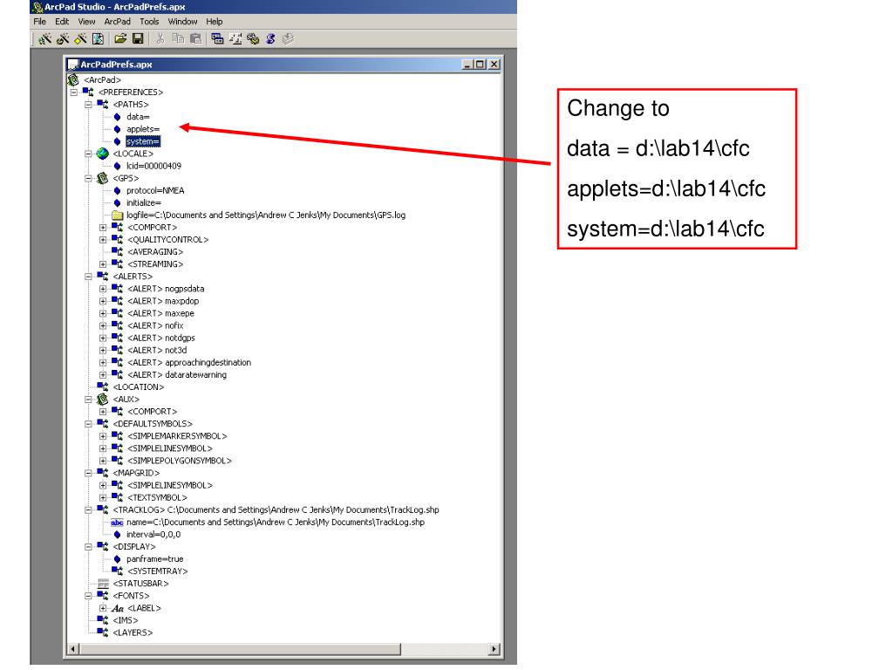Collapse the PATHS node

(88, 105)
